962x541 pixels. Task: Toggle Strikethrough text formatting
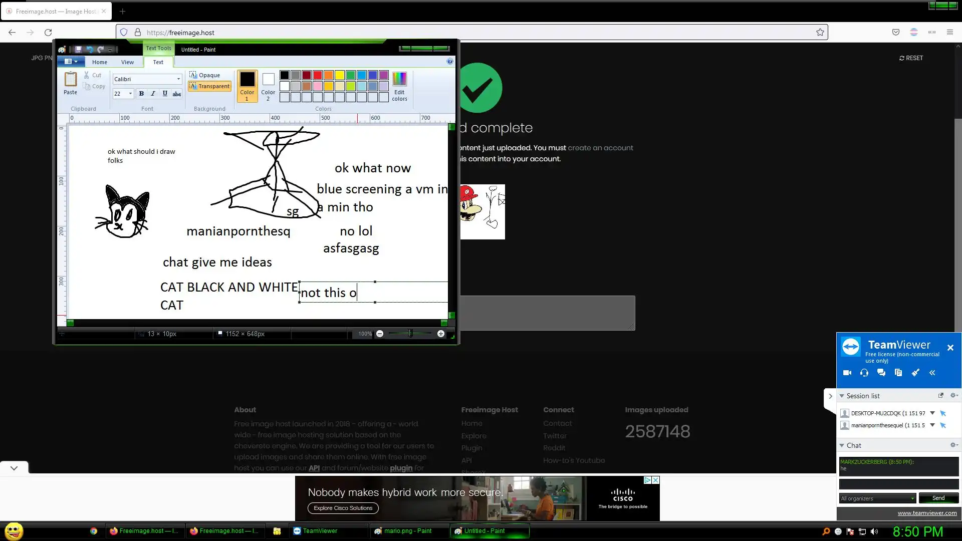coord(176,94)
